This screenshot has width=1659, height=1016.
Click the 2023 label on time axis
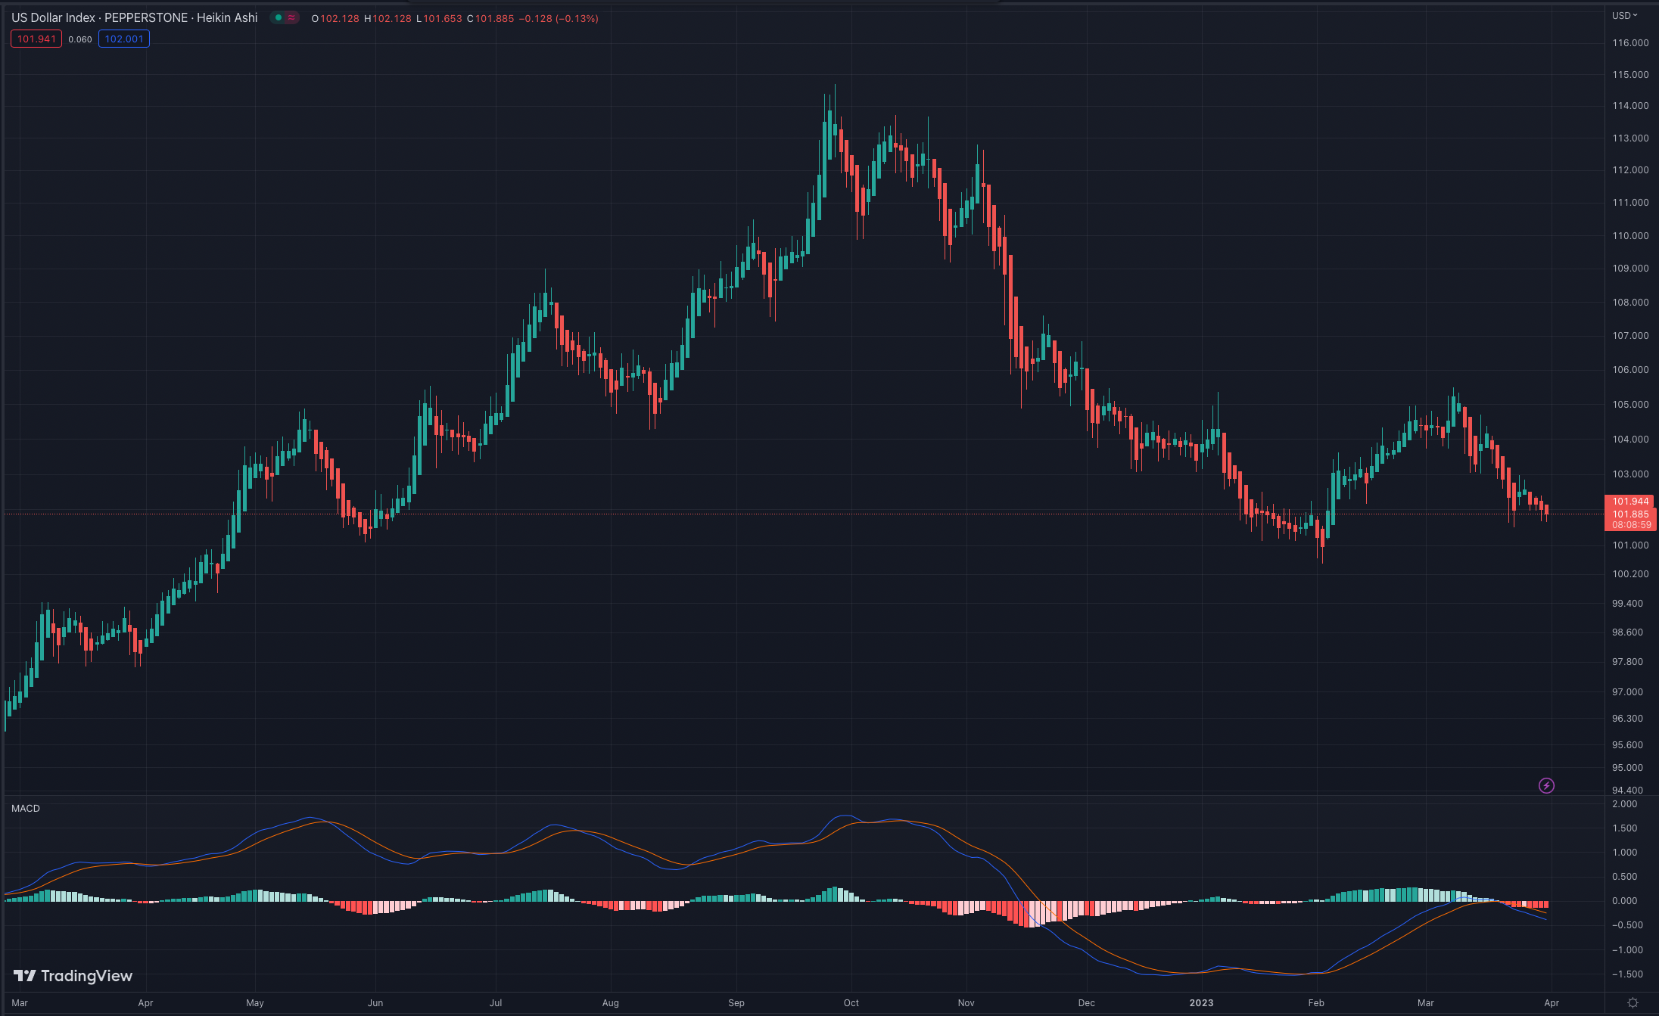click(1201, 1003)
